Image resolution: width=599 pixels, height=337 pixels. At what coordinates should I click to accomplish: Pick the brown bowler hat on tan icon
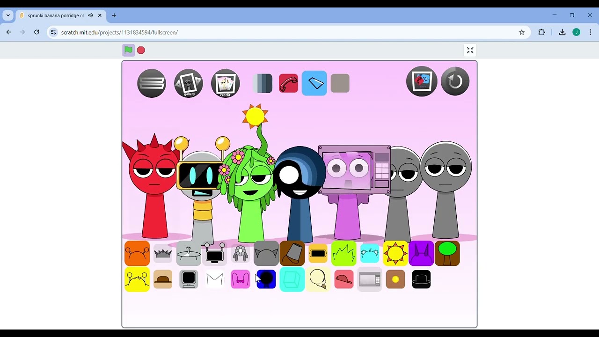pos(163,279)
